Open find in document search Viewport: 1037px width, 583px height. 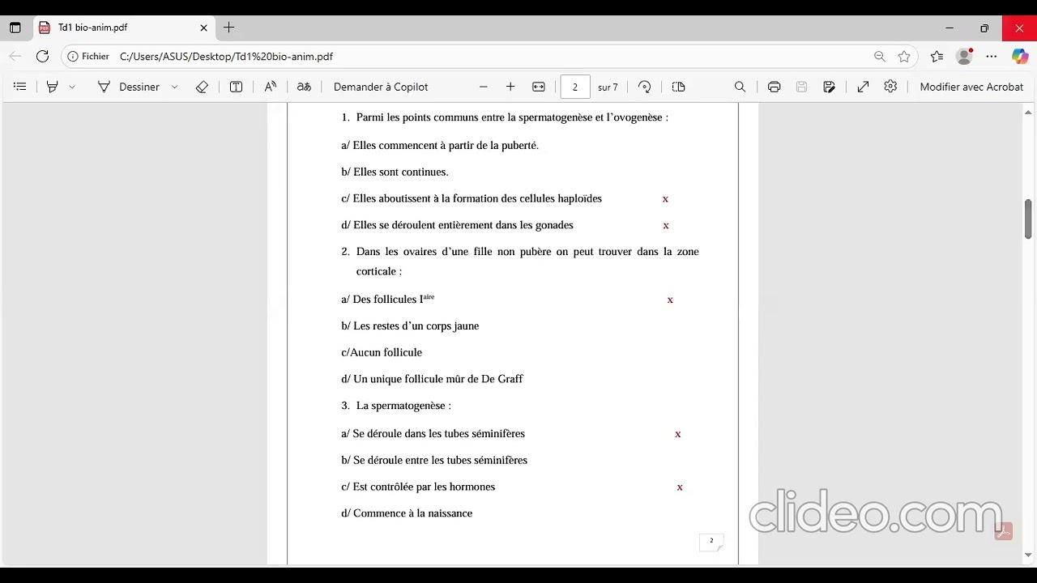(740, 87)
